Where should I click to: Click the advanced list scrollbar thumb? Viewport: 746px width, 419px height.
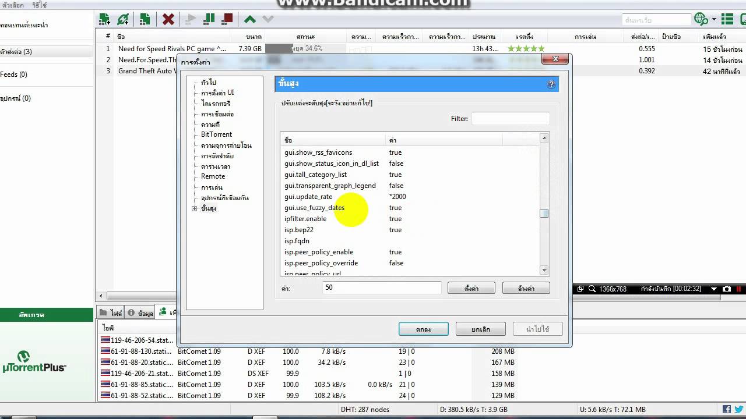[x=544, y=214]
